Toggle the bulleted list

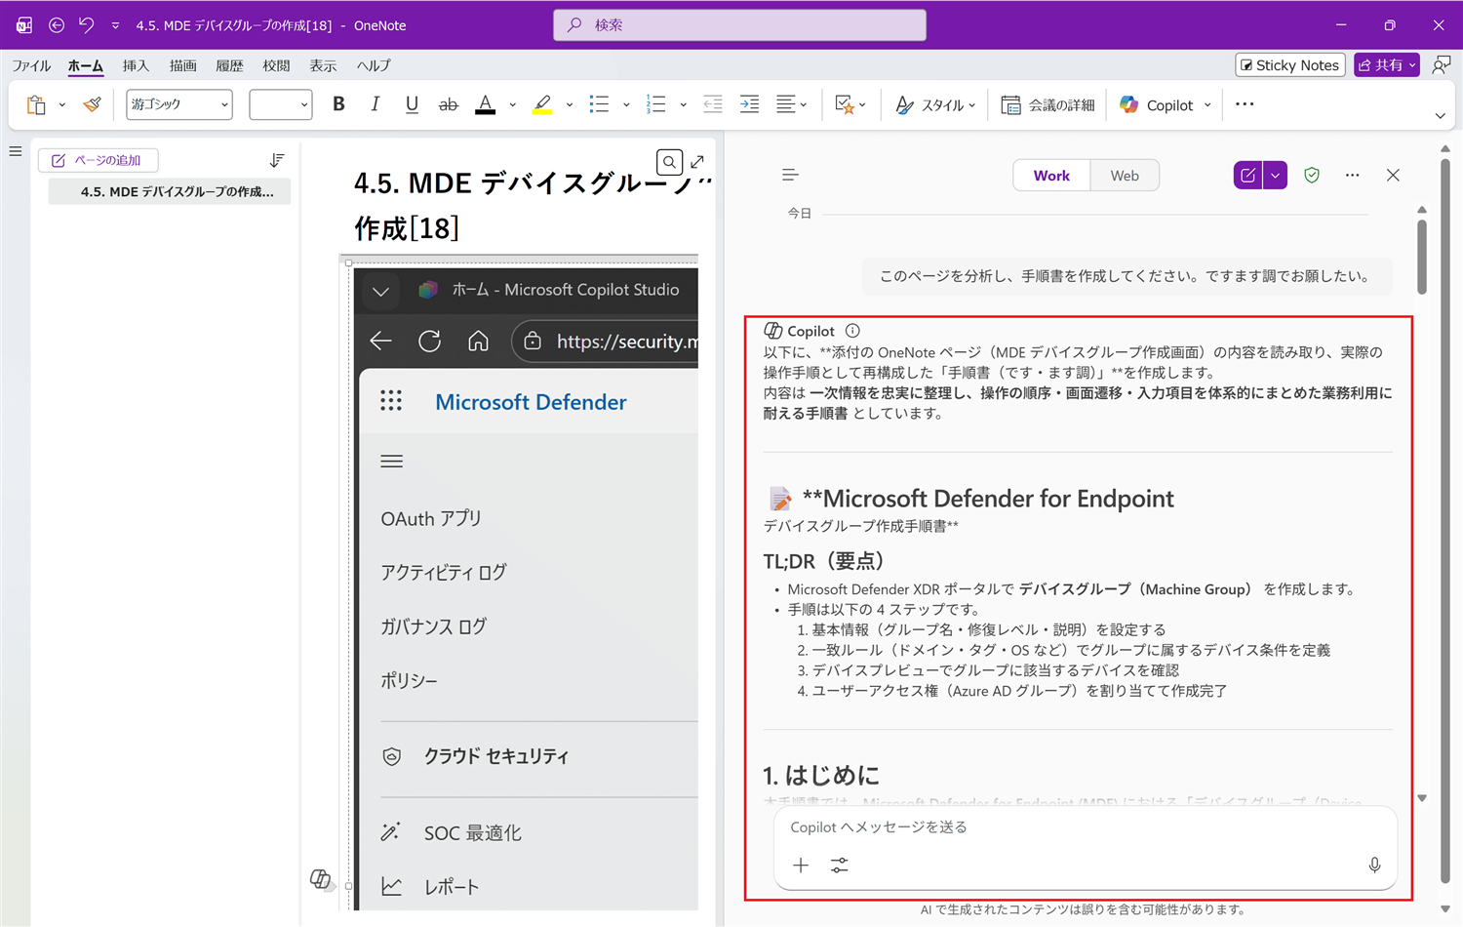[599, 104]
